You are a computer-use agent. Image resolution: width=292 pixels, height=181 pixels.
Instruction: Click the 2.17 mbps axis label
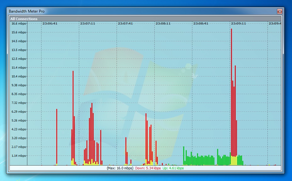pyautogui.click(x=19, y=147)
